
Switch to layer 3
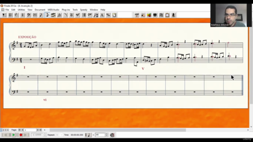coord(5,130)
